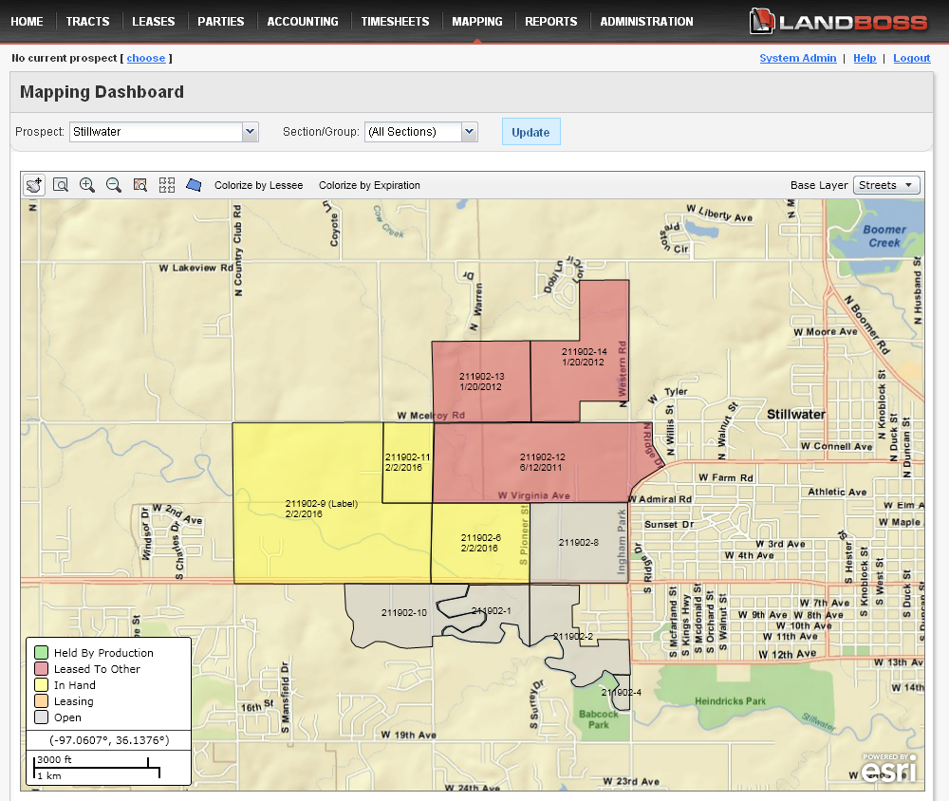The image size is (949, 801).
Task: Click the map coordinates readout
Action: coord(109,740)
